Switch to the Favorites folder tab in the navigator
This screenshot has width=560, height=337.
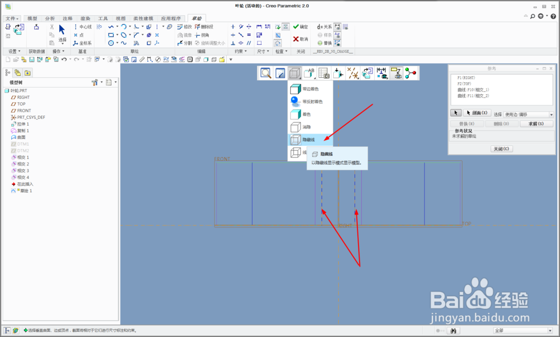[27, 73]
